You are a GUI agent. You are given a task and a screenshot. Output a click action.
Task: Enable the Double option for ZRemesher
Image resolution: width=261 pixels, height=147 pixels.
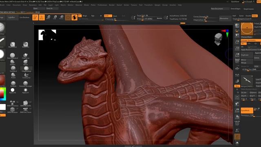tap(248, 16)
